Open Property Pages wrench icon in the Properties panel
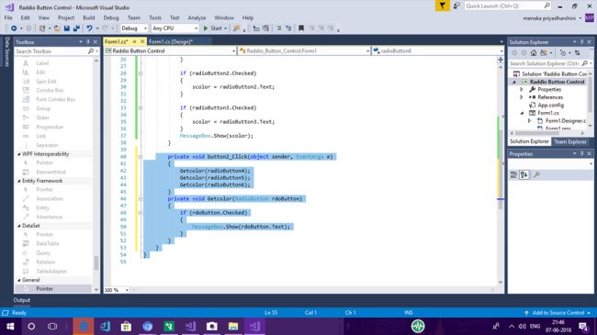The width and height of the screenshot is (597, 335). pyautogui.click(x=536, y=174)
